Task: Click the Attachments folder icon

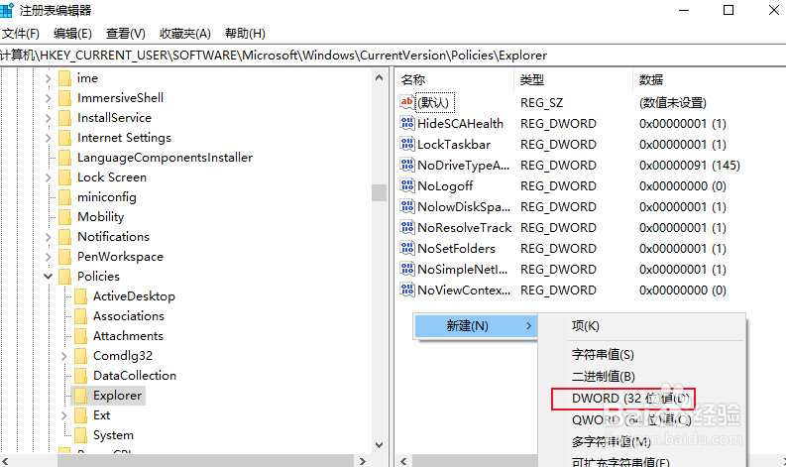Action: (80, 336)
